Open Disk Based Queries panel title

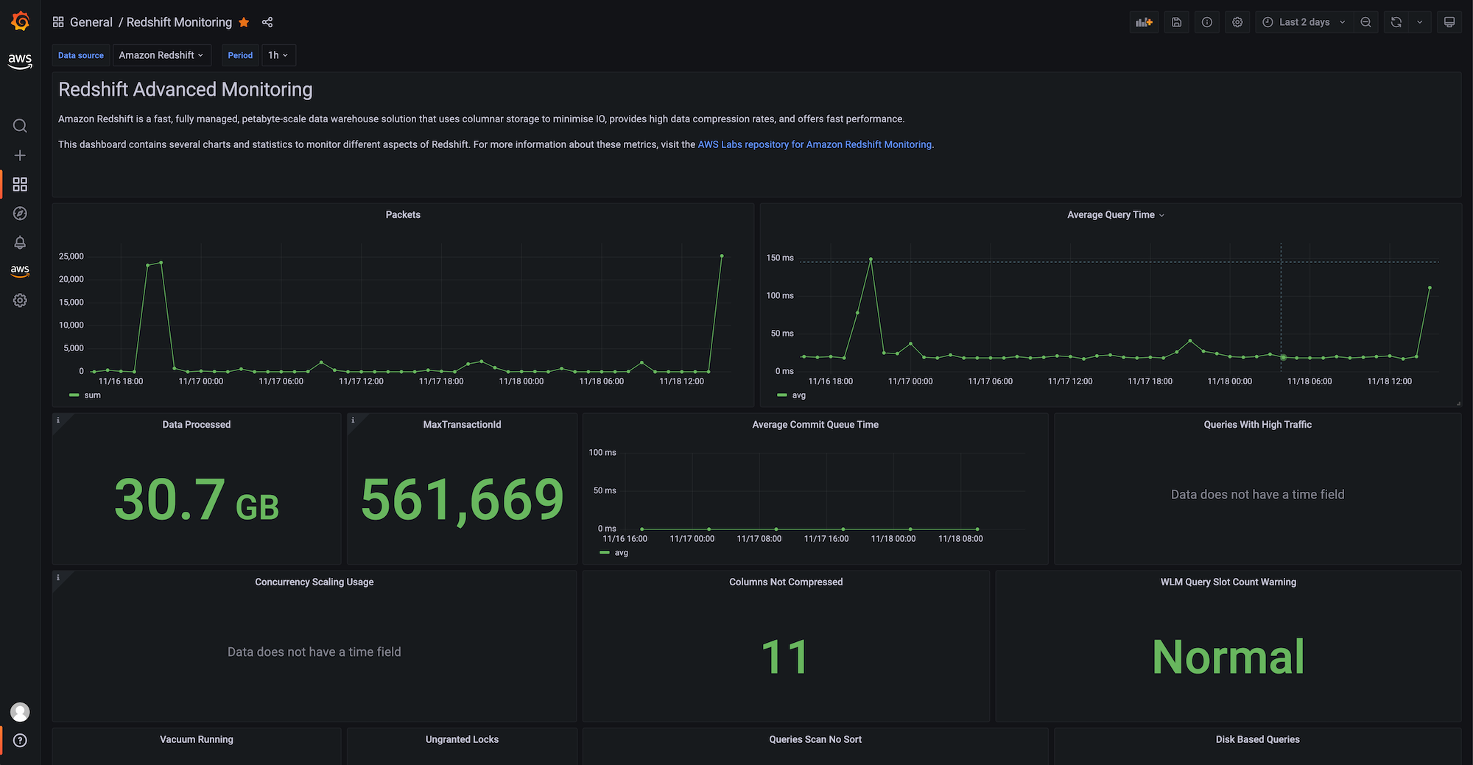click(1257, 740)
